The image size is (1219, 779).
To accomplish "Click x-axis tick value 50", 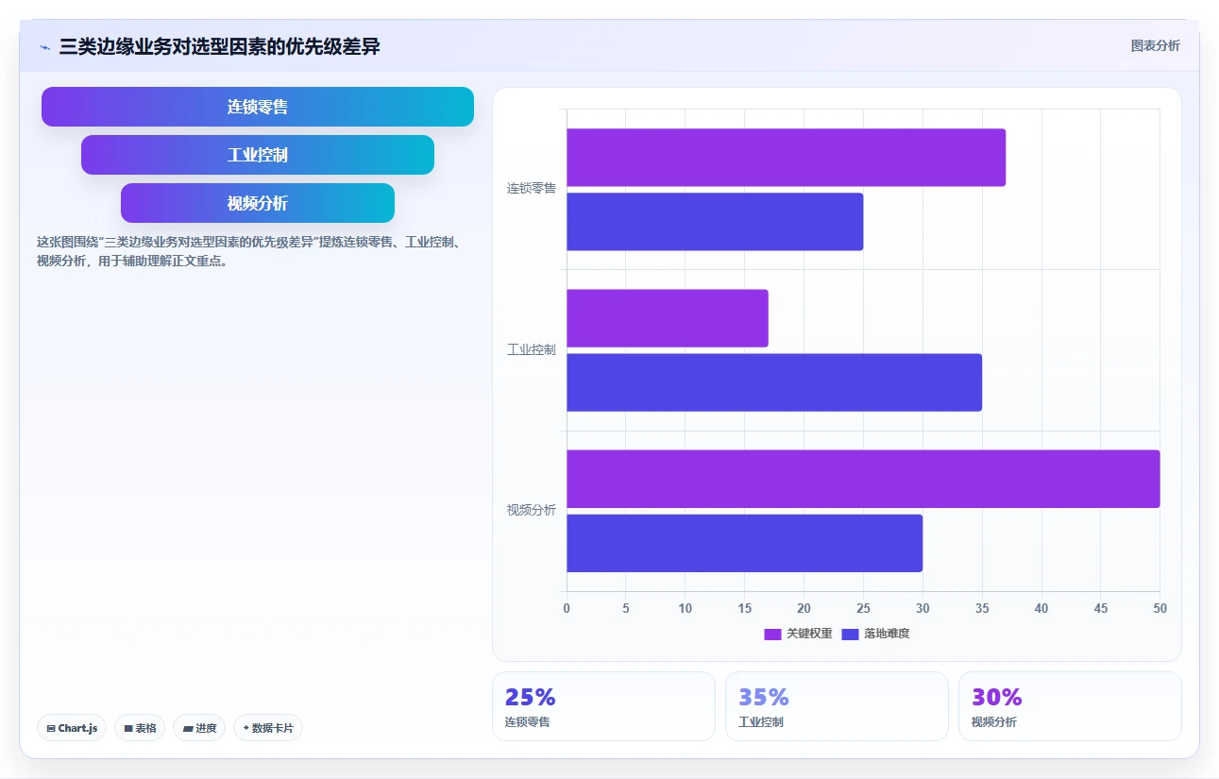I will click(x=1160, y=609).
